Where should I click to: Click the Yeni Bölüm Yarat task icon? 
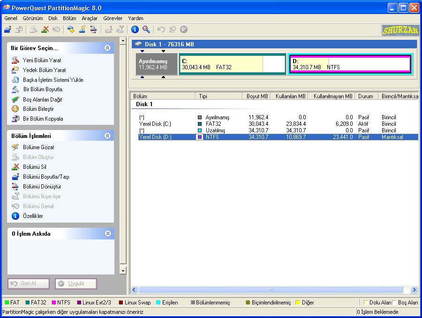(x=15, y=60)
